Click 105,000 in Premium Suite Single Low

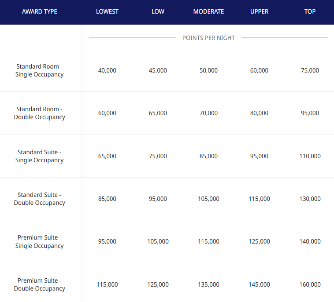tap(158, 242)
